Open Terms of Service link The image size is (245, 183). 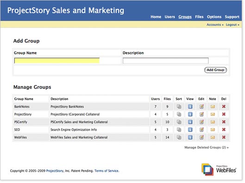pos(107,171)
